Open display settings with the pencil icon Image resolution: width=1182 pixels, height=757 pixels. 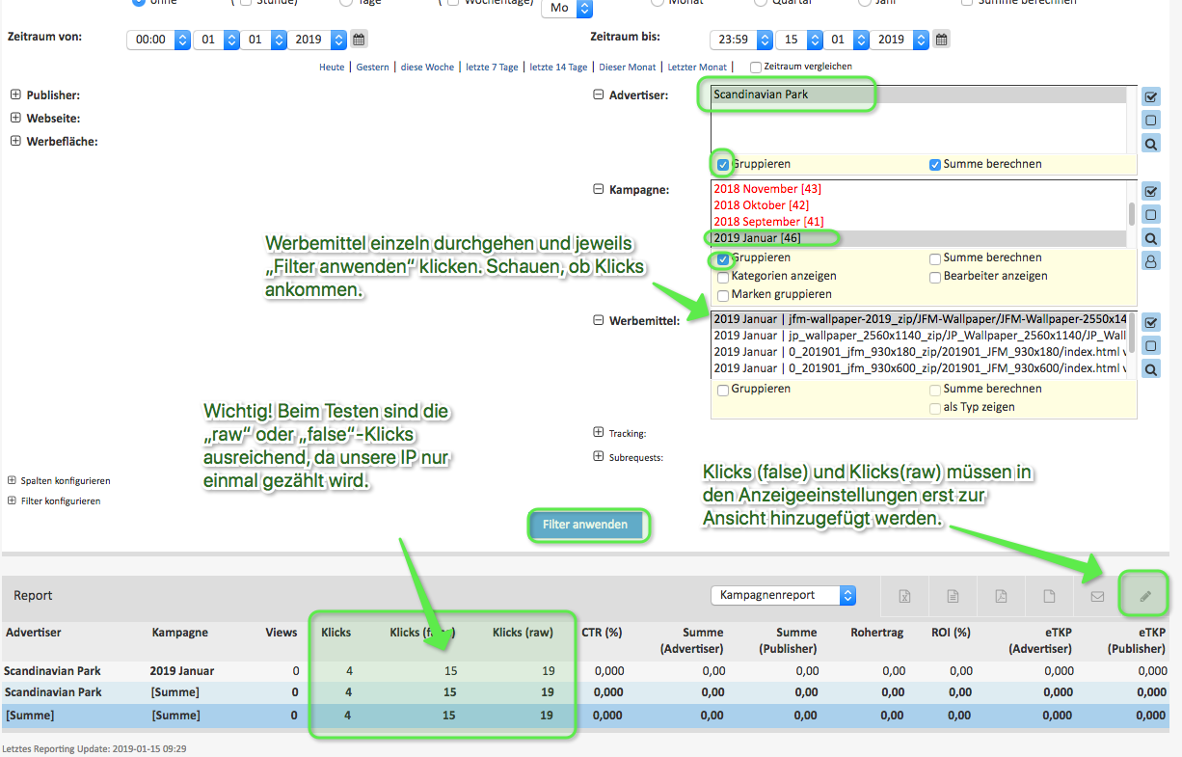point(1145,596)
